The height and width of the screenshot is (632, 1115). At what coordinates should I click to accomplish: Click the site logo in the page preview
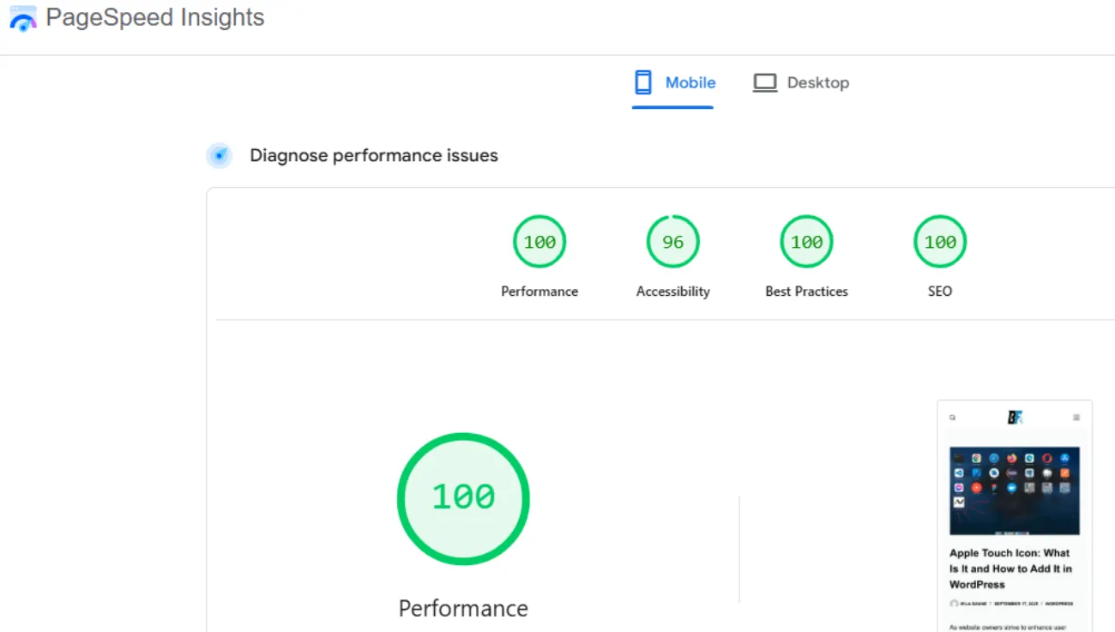(1015, 418)
